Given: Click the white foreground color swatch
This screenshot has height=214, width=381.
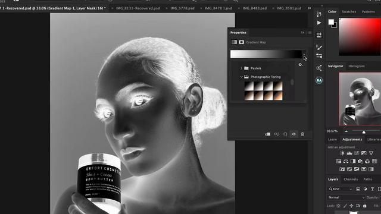Looking at the screenshot, I should coord(331,22).
